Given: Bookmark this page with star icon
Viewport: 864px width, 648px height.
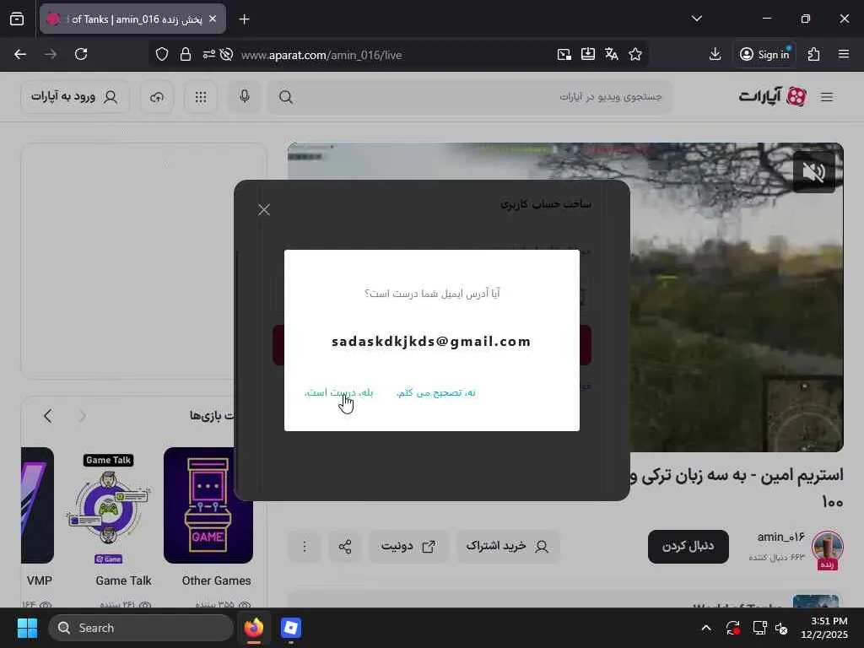Looking at the screenshot, I should point(635,54).
